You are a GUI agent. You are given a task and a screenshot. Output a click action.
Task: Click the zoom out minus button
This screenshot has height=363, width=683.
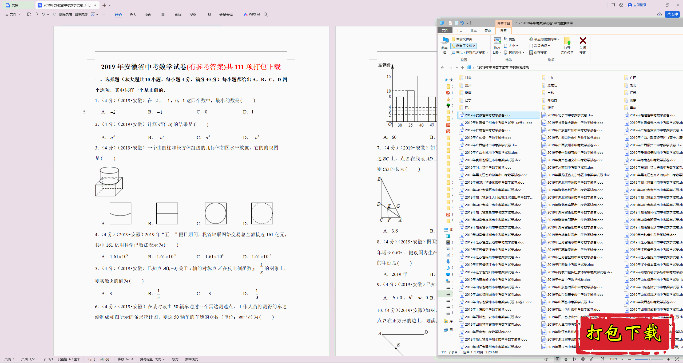click(x=629, y=359)
